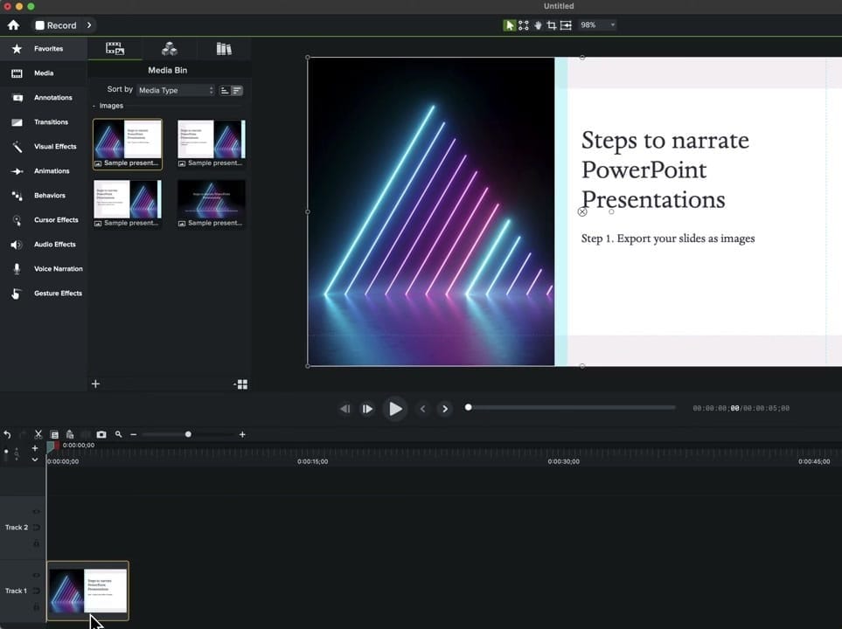Open the canvas zoom 98% dropdown
This screenshot has height=629, width=842.
click(597, 25)
